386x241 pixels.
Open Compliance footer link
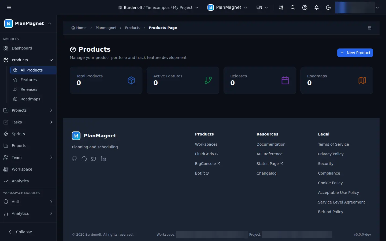pos(329,173)
